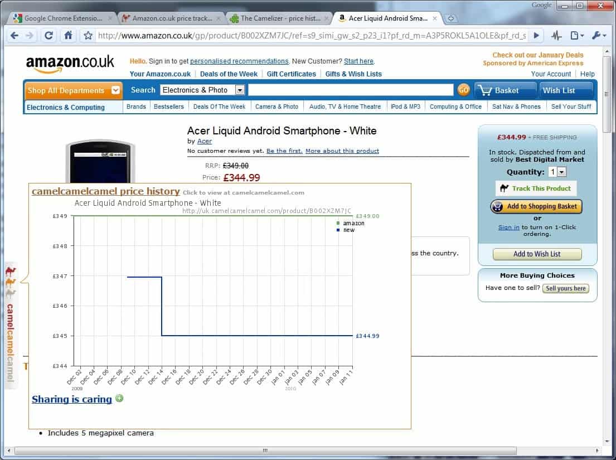616x460 pixels.
Task: Open the Chrome page menu icon
Action: pos(576,36)
